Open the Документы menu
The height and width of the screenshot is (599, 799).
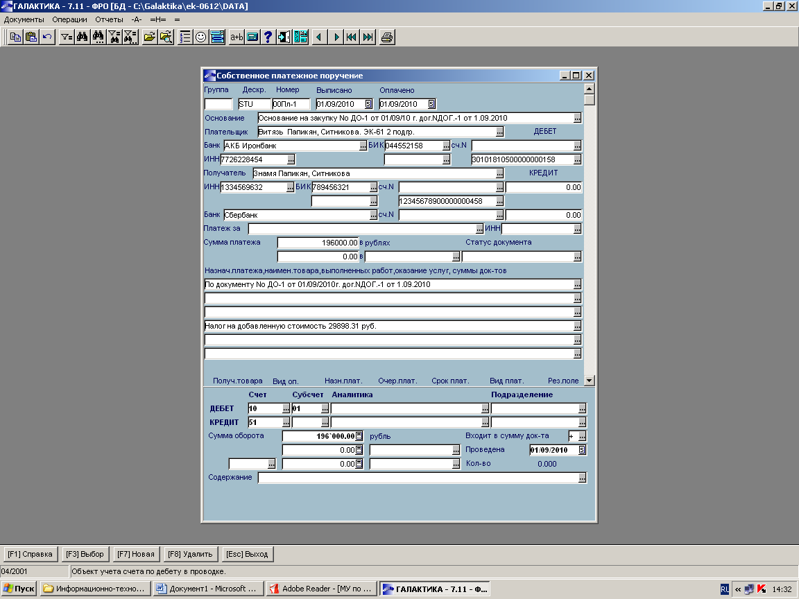[x=24, y=19]
